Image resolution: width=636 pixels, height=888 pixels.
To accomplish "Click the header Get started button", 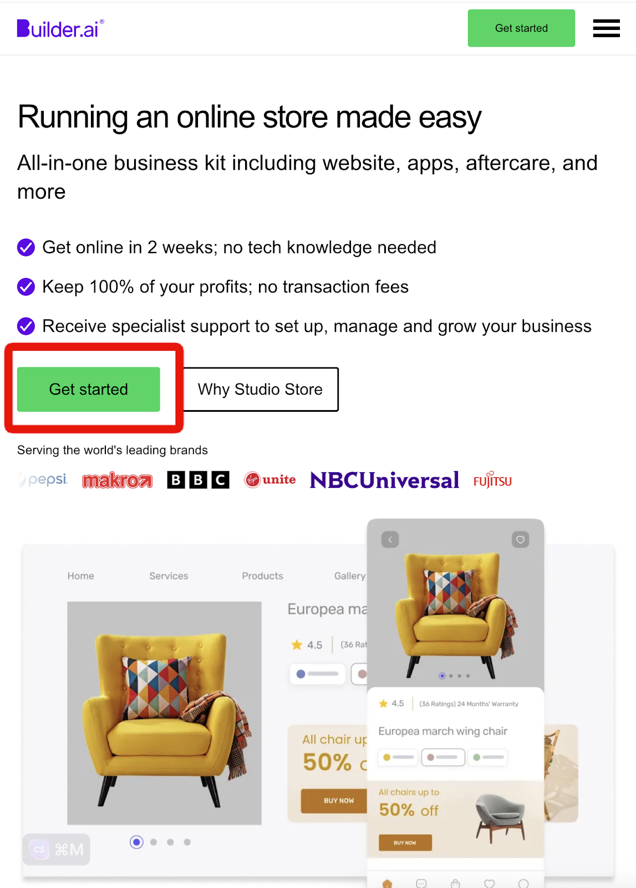I will pos(521,28).
